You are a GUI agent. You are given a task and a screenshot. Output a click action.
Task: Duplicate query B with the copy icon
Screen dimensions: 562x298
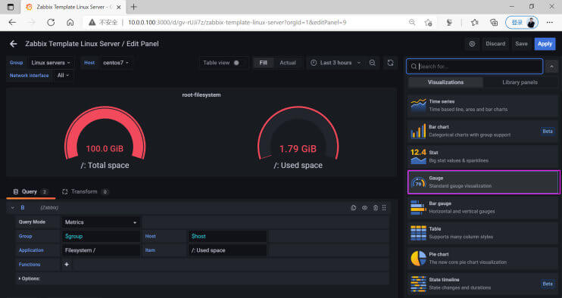tap(354, 207)
